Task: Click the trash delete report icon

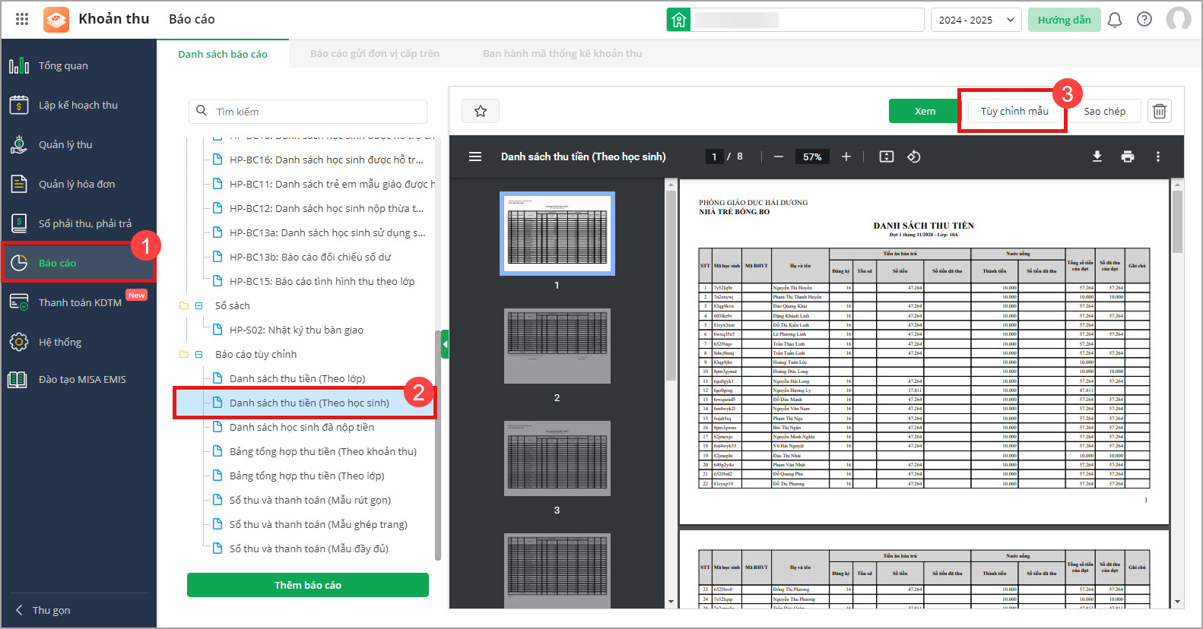Action: pyautogui.click(x=1159, y=111)
